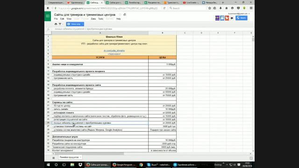Click the blue rabbit collaborator avatar
The image size is (299, 168).
pos(222,18)
